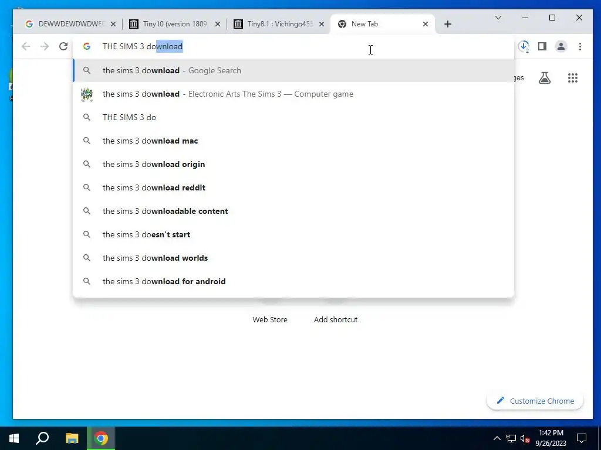Open the Google apps grid

(573, 78)
